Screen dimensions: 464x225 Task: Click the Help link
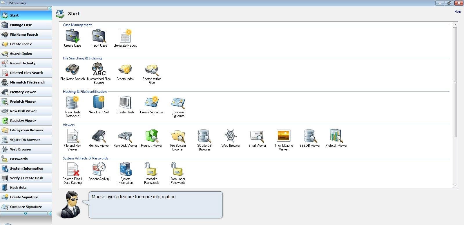[x=458, y=12]
